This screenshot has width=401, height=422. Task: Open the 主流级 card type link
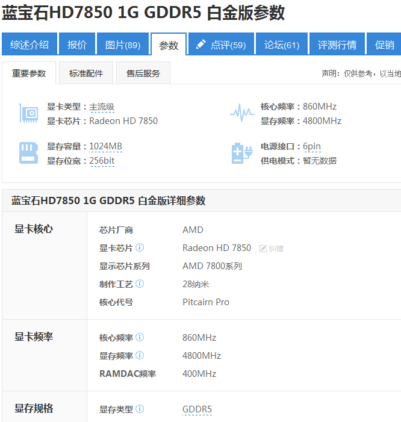[102, 107]
